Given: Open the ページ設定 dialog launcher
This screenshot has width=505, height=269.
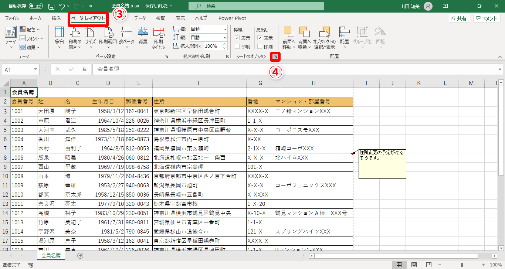Looking at the screenshot, I should coord(166,57).
